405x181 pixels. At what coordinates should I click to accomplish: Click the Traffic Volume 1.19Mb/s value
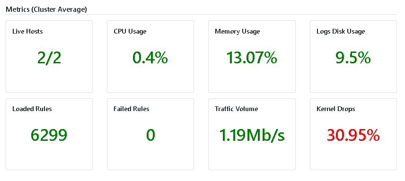(252, 135)
